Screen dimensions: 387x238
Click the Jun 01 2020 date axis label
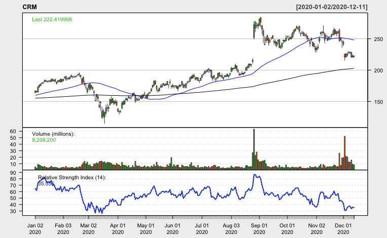pyautogui.click(x=172, y=229)
